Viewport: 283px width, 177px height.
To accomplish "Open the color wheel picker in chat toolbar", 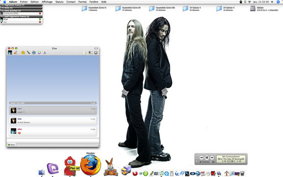I will coord(39,53).
